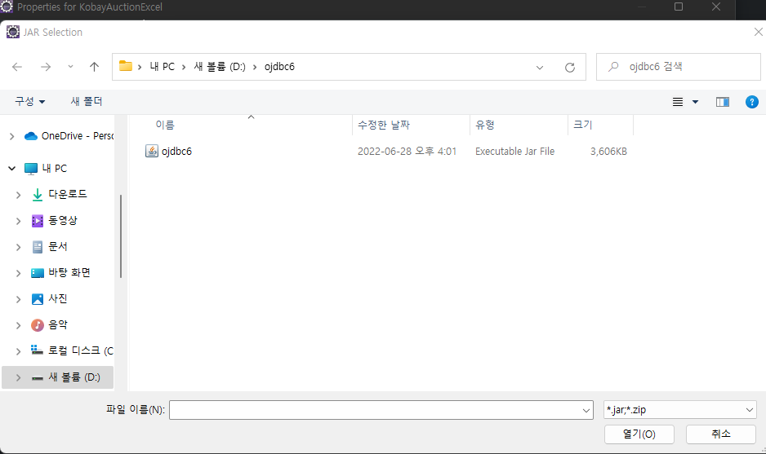
Task: Toggle the preview pane
Action: pos(723,102)
